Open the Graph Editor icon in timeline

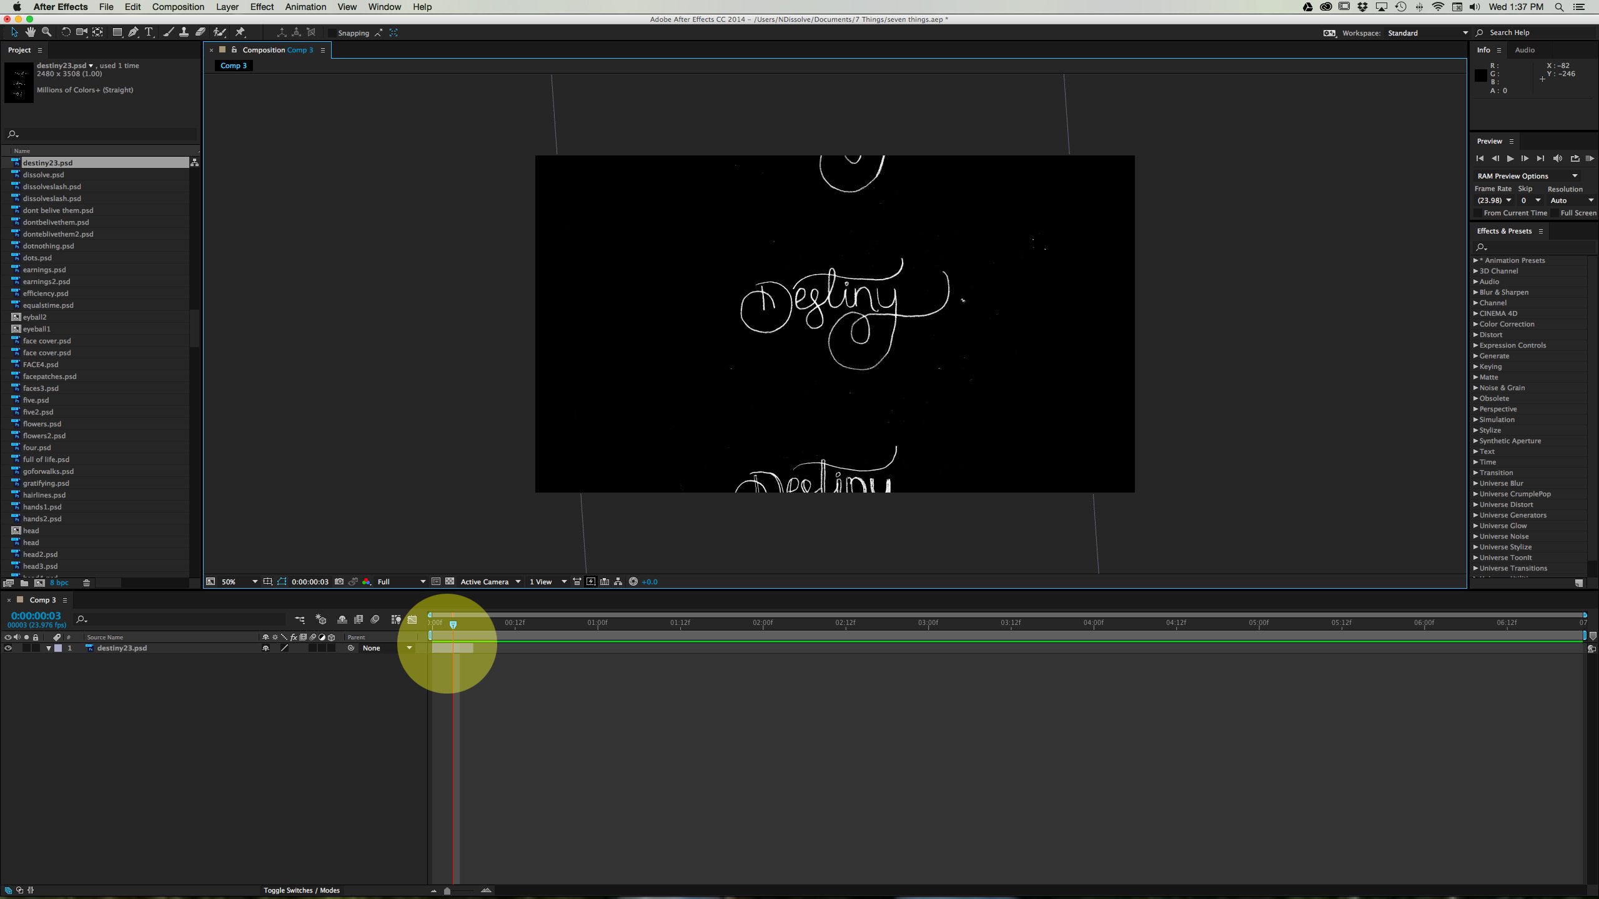[412, 619]
